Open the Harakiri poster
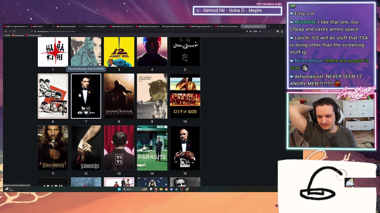Image resolution: width=380 pixels, height=213 pixels. tap(53, 52)
